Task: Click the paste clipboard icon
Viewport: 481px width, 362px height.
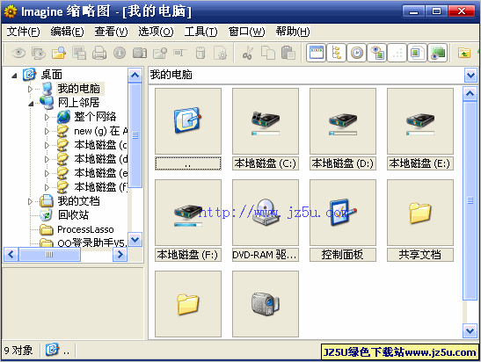Action: click(288, 53)
